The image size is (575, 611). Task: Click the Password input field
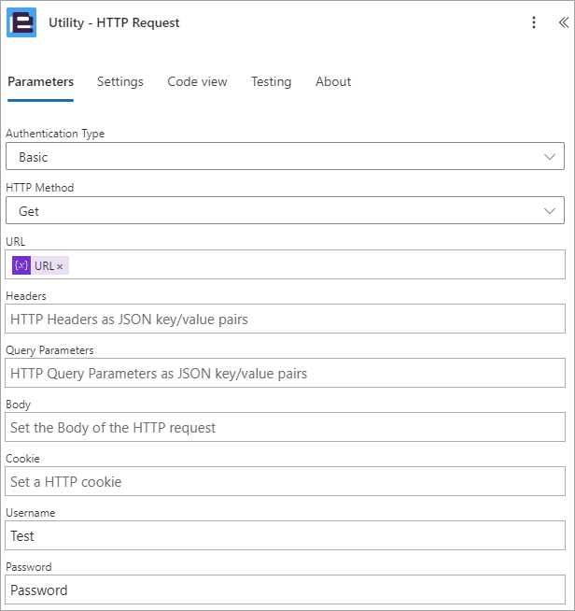[285, 590]
